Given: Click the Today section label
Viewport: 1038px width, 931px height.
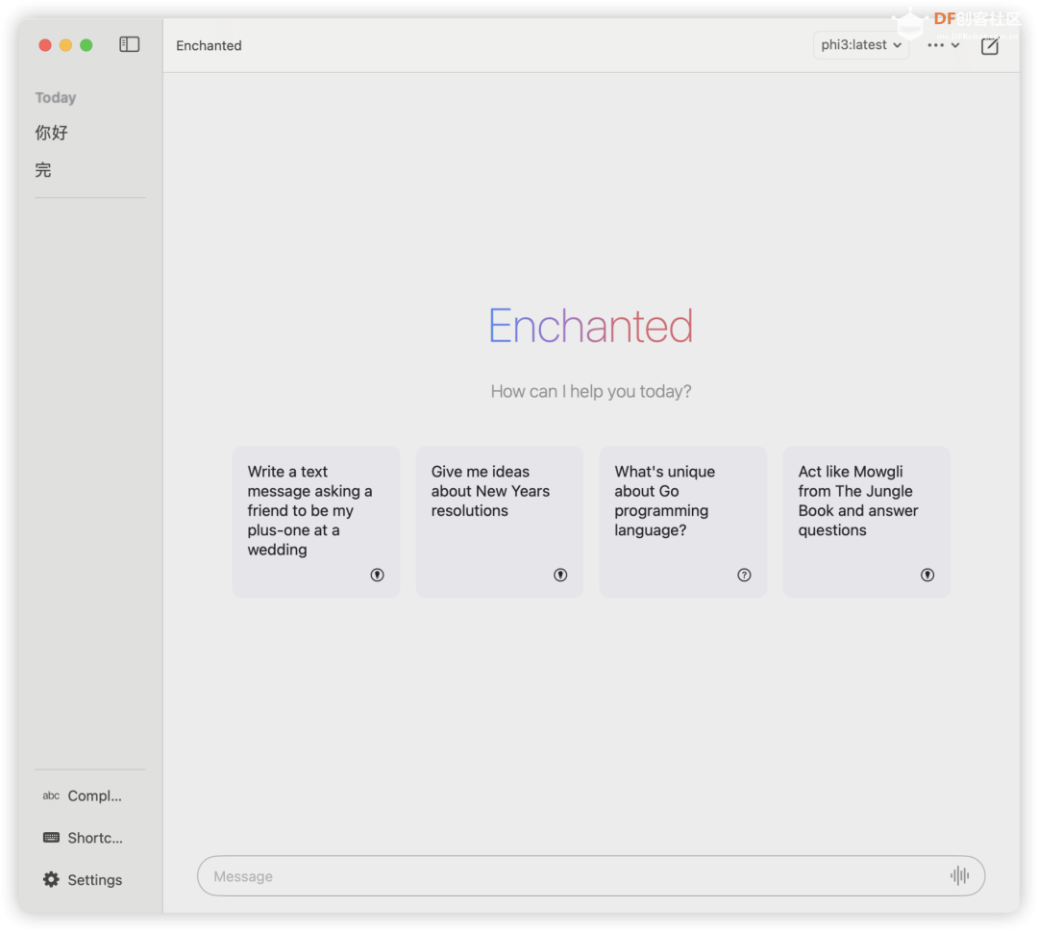Looking at the screenshot, I should 56,97.
